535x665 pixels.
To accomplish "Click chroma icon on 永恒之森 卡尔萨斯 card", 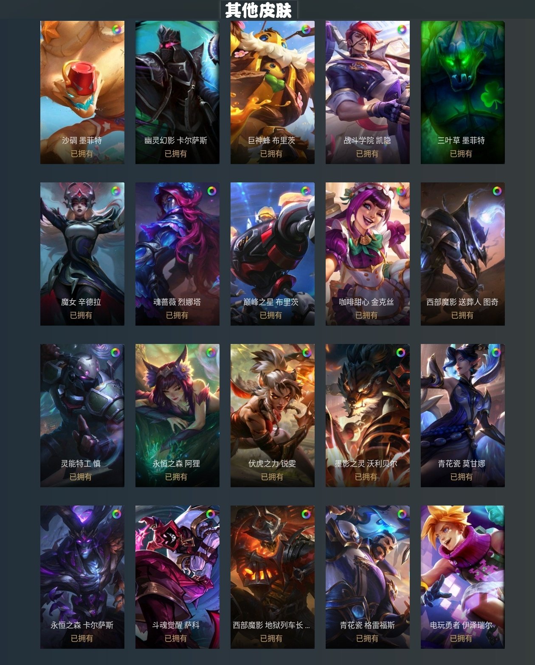I will (116, 514).
